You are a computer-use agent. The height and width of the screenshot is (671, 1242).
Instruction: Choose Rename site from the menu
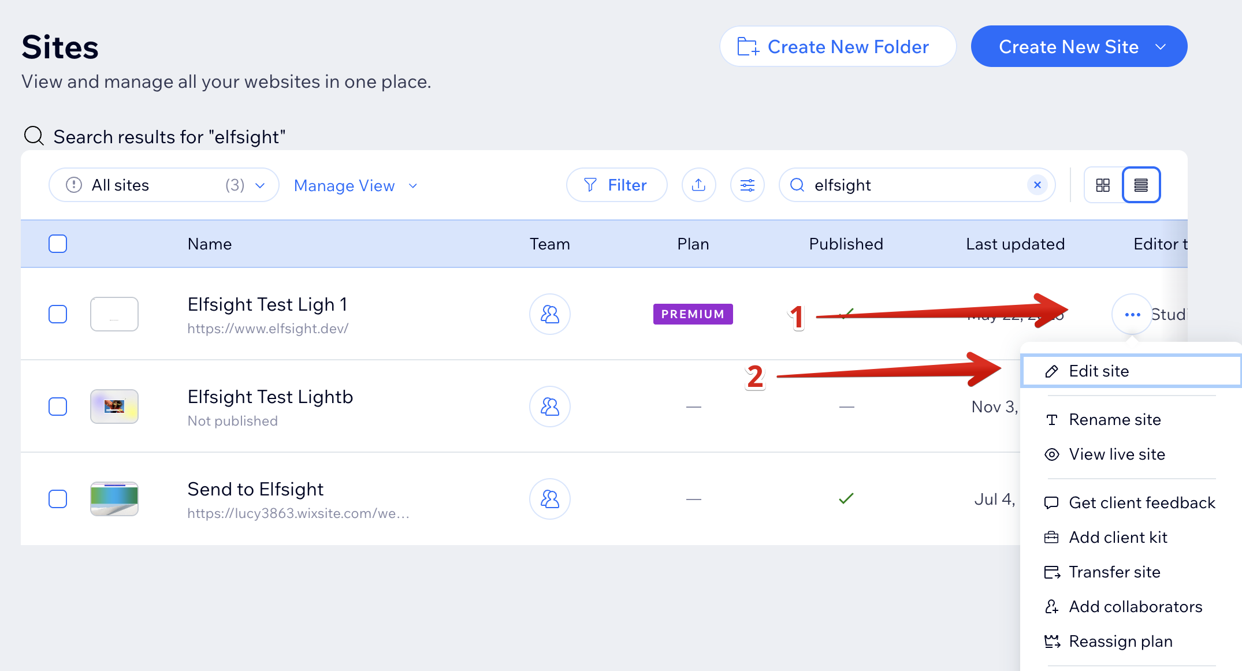pos(1131,420)
